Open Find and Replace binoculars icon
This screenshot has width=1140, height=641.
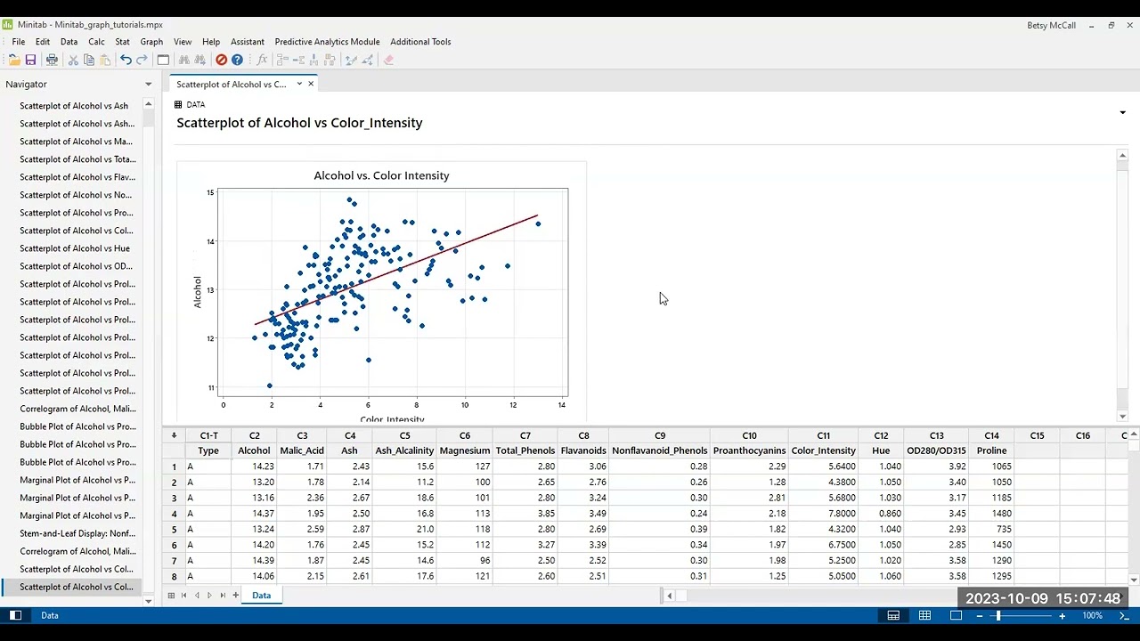pyautogui.click(x=199, y=60)
